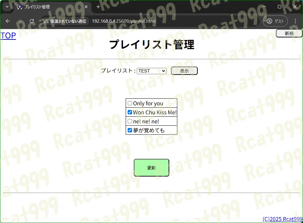Follow the TOP link
Viewport: 303px width, 223px height.
coord(8,36)
